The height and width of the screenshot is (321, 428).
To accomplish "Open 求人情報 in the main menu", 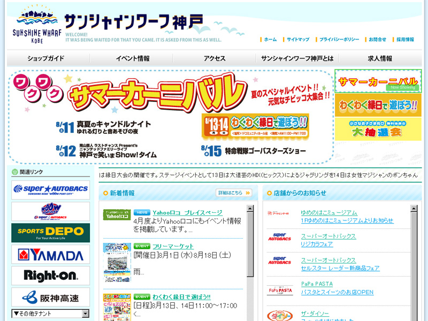I will (x=380, y=58).
